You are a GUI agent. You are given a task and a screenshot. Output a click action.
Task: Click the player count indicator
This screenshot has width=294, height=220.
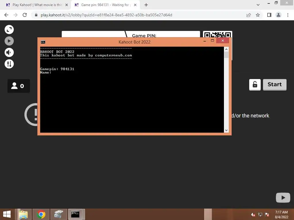(19, 86)
